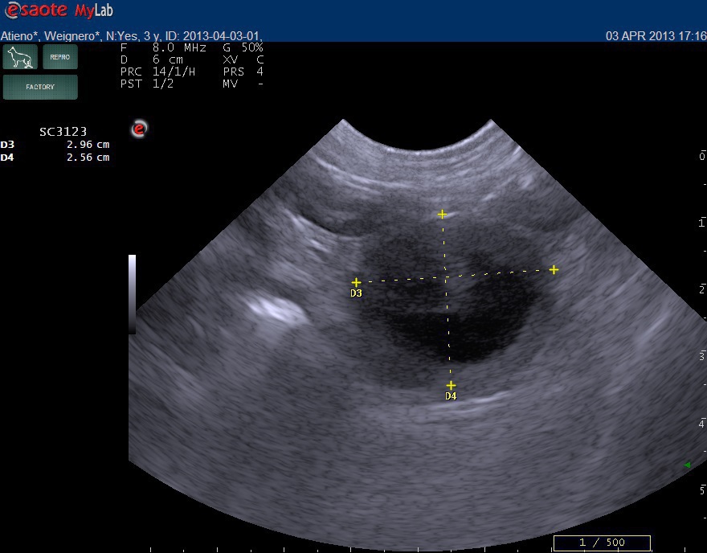Click the PRC 14/1/H parameter

[x=157, y=72]
